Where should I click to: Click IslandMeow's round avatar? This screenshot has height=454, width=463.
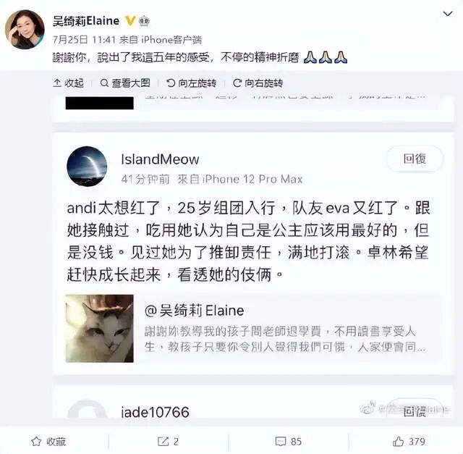pos(87,166)
